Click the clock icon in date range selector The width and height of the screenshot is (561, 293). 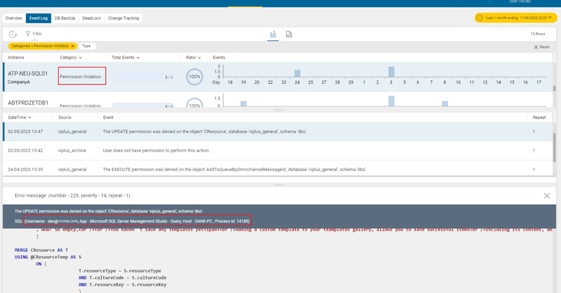(480, 18)
